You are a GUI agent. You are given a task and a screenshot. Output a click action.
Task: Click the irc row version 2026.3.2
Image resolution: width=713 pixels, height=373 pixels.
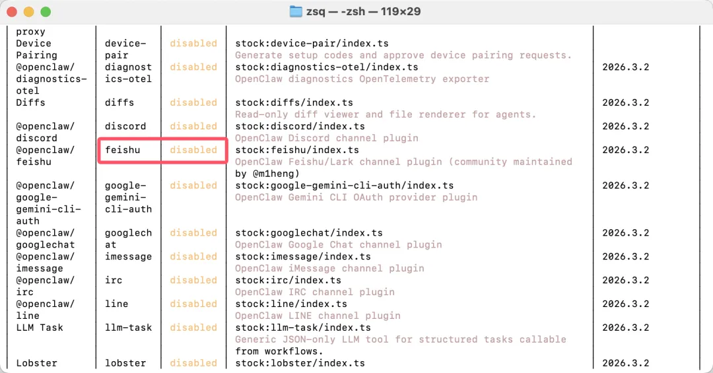625,281
